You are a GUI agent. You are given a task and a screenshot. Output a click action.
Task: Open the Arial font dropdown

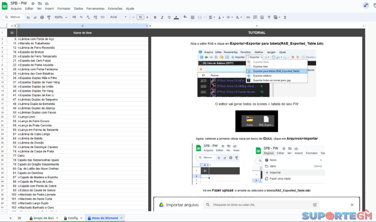(x=118, y=17)
